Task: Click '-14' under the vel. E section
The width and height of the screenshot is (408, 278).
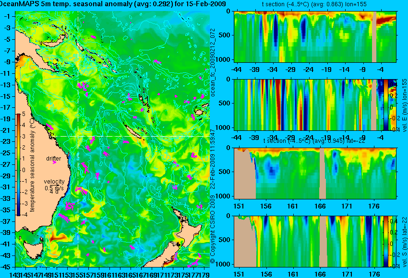Action: pos(345,138)
